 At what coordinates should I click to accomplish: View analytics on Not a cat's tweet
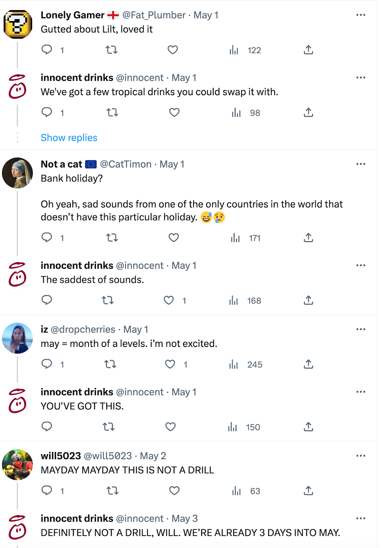[x=235, y=238]
